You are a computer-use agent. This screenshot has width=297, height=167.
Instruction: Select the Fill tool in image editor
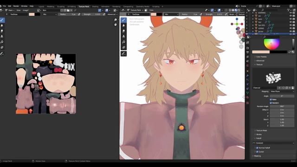click(x=2, y=42)
